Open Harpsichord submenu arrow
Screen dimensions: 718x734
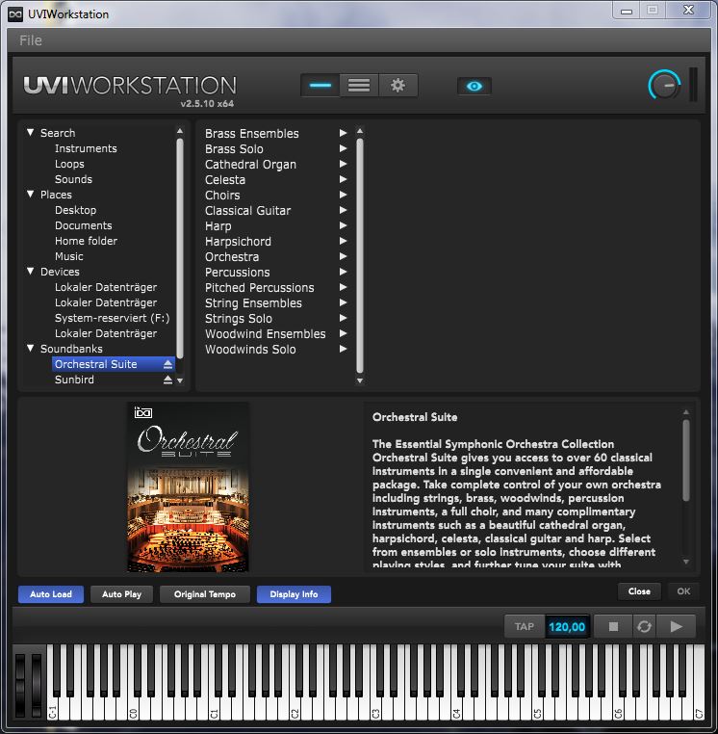click(x=343, y=241)
